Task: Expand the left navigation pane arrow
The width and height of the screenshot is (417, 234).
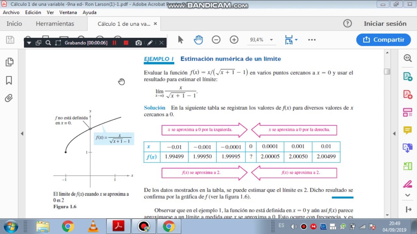Action: point(22,133)
